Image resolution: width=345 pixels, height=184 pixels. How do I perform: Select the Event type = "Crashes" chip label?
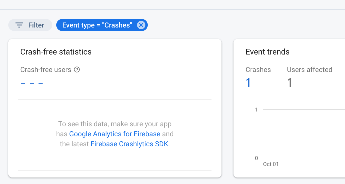(x=97, y=25)
